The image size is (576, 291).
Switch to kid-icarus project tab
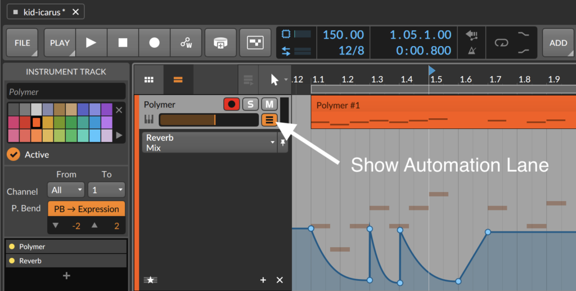coord(44,12)
